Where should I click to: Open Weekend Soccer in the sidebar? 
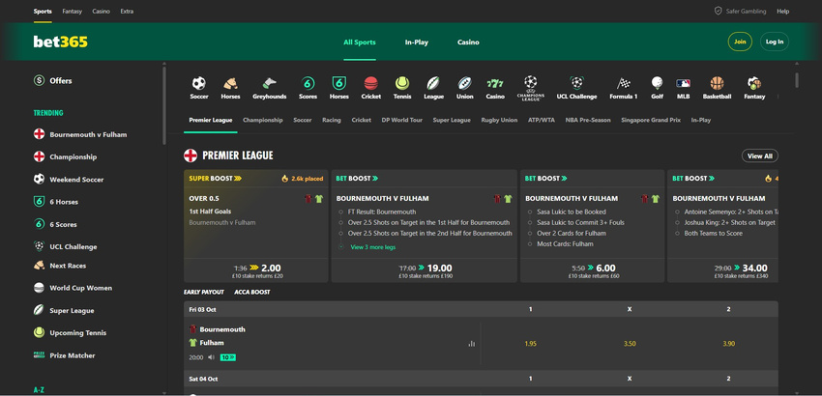click(76, 179)
